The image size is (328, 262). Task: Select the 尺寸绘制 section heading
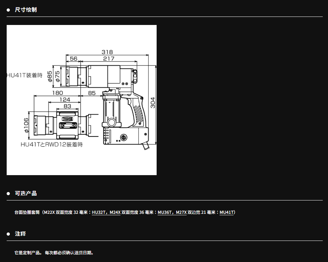[x=26, y=10]
